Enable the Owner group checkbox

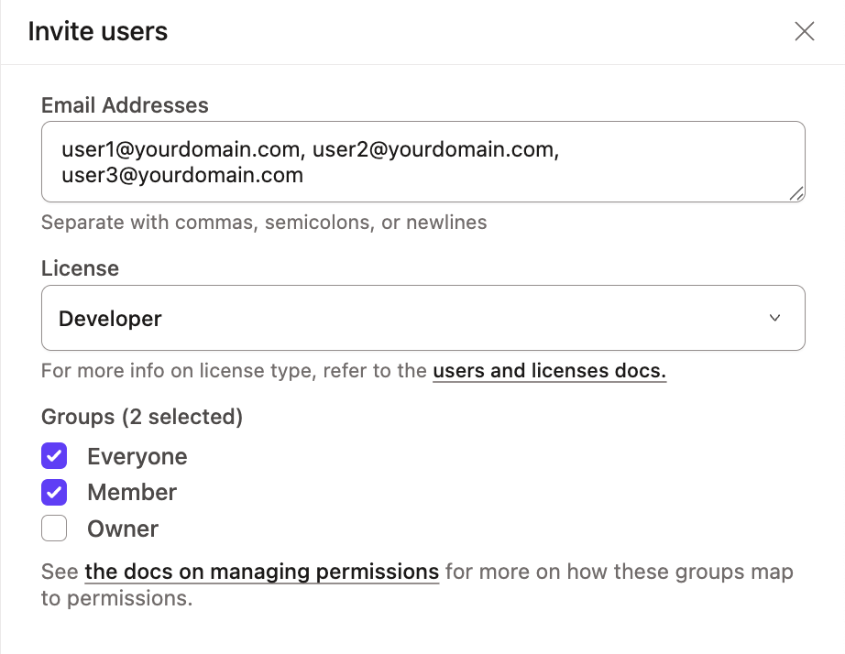pos(54,528)
